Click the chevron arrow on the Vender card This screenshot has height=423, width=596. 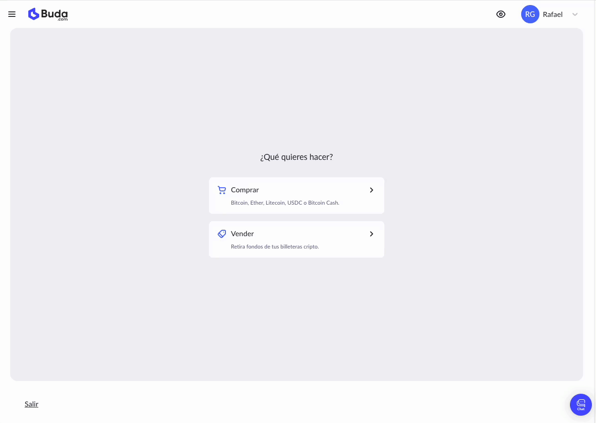point(371,234)
